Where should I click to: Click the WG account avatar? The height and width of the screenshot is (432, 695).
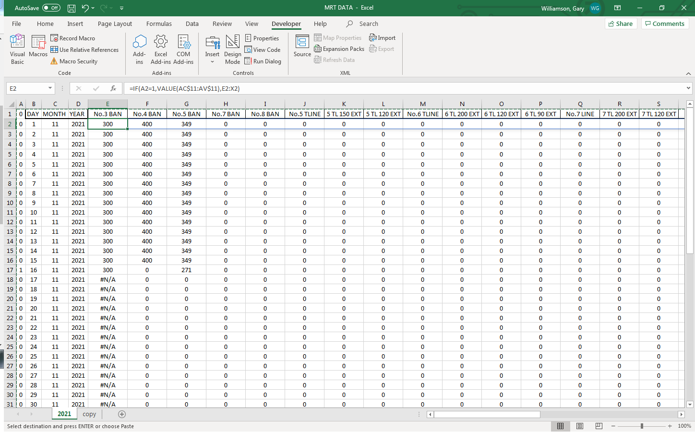(595, 8)
